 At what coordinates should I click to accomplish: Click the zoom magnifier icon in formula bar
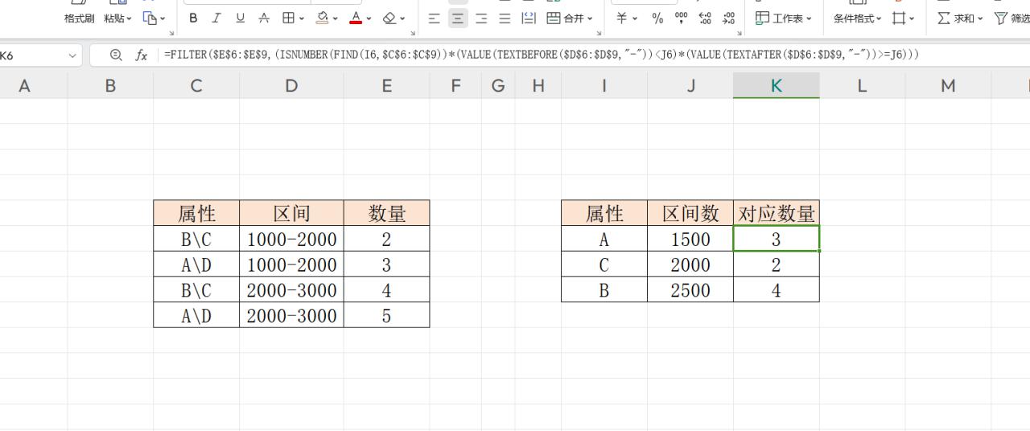(116, 55)
